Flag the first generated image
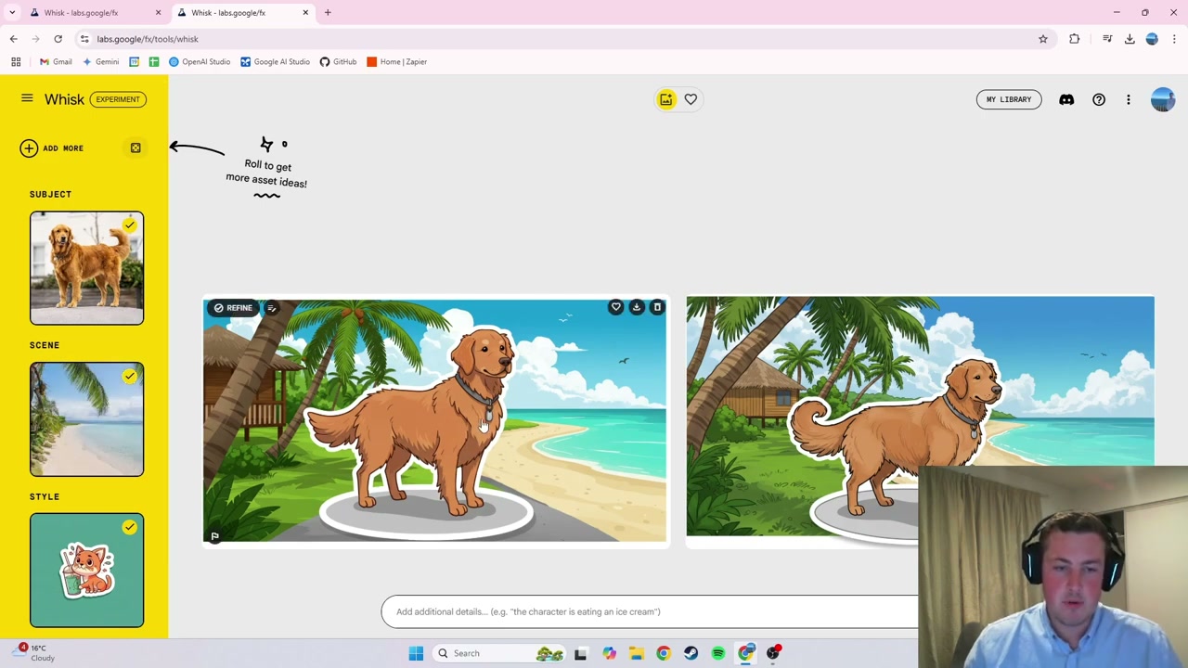Screen dimensions: 1188x668 coord(214,535)
